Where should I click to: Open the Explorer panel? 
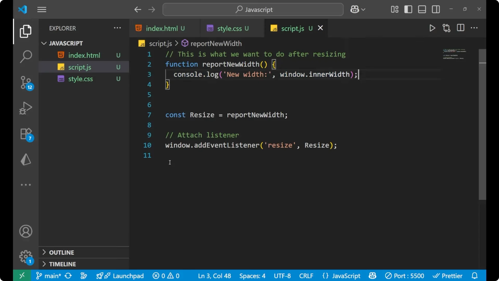(x=25, y=31)
